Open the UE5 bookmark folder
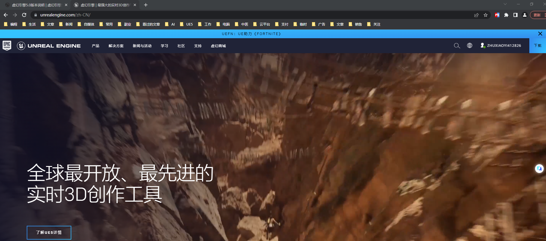Screen dimensions: 546x241 click(x=187, y=24)
